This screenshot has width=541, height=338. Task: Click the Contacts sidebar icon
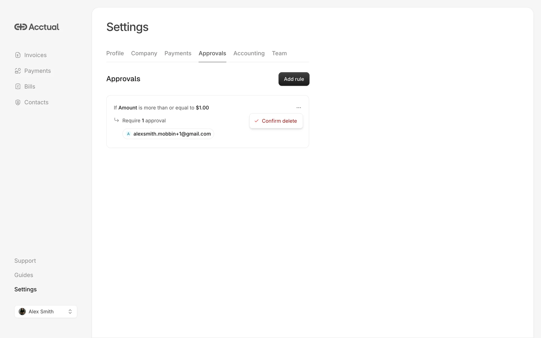tap(18, 103)
